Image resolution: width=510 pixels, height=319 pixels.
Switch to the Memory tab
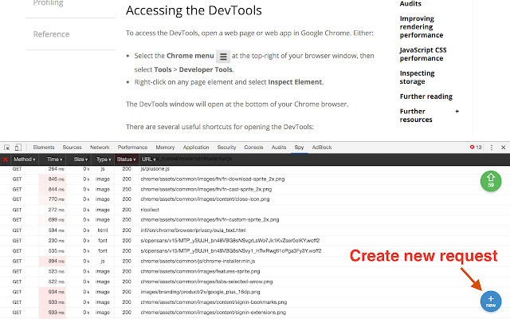point(165,147)
